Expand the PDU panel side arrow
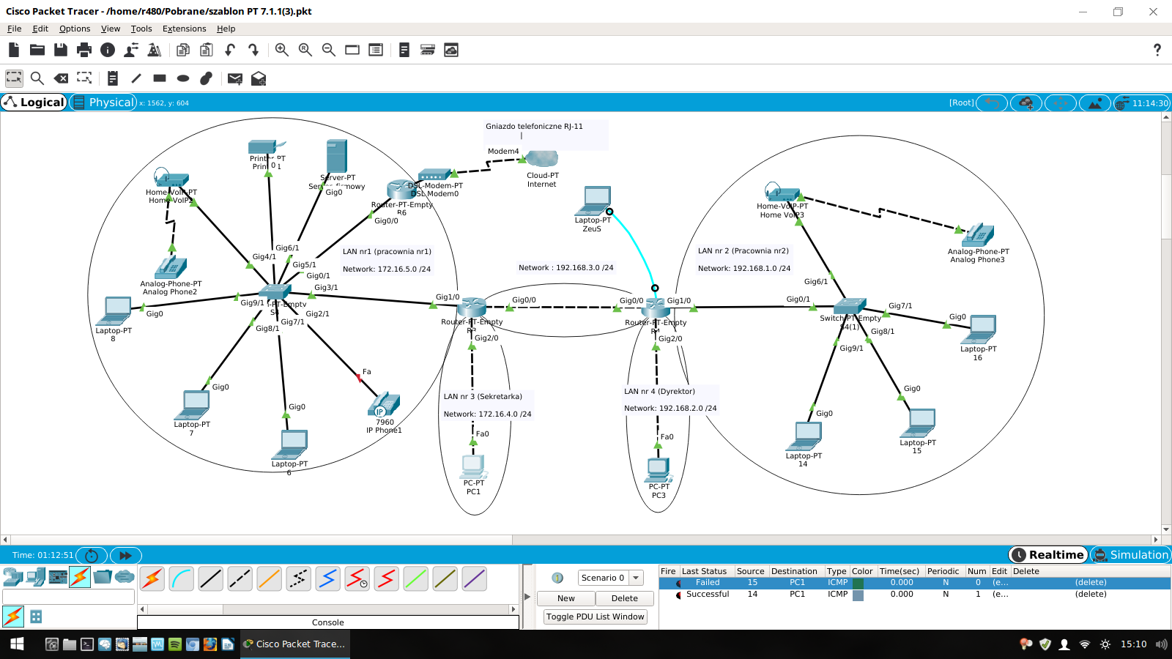The image size is (1172, 659). (x=527, y=597)
